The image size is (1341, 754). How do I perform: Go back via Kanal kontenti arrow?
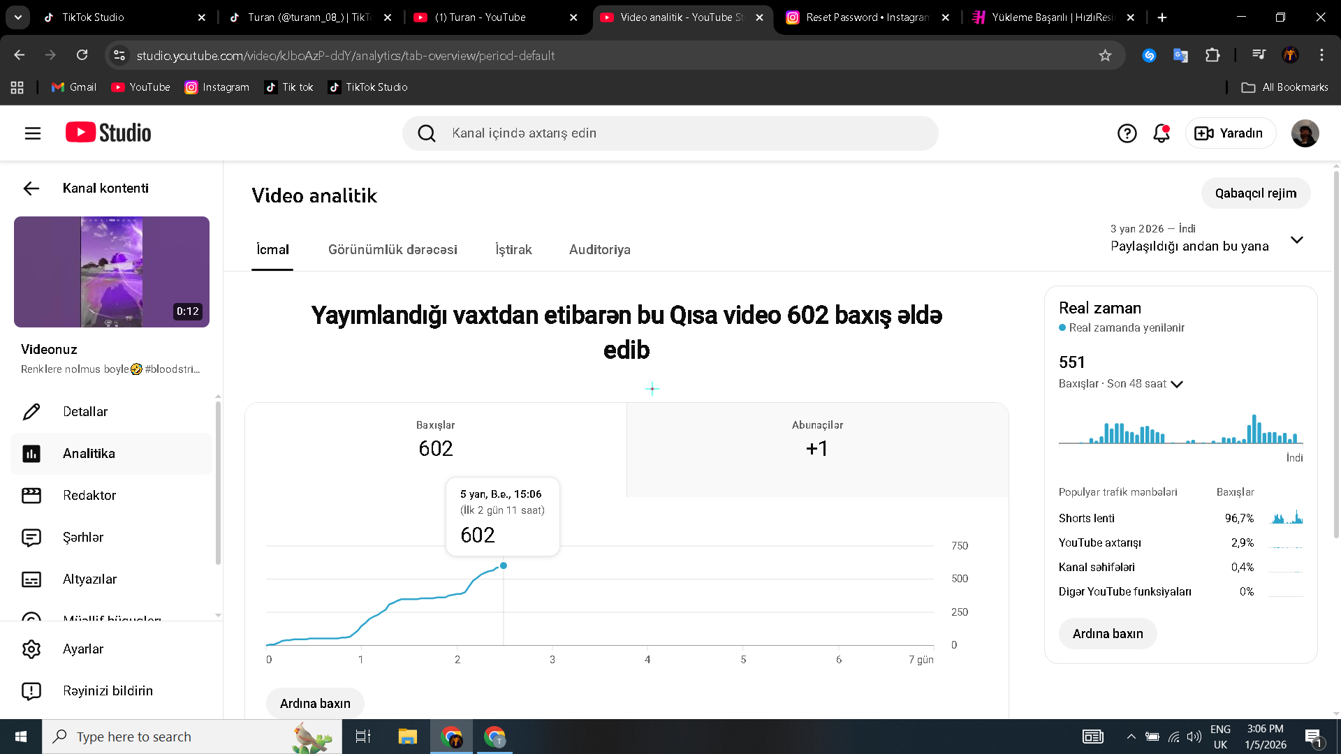pos(31,188)
